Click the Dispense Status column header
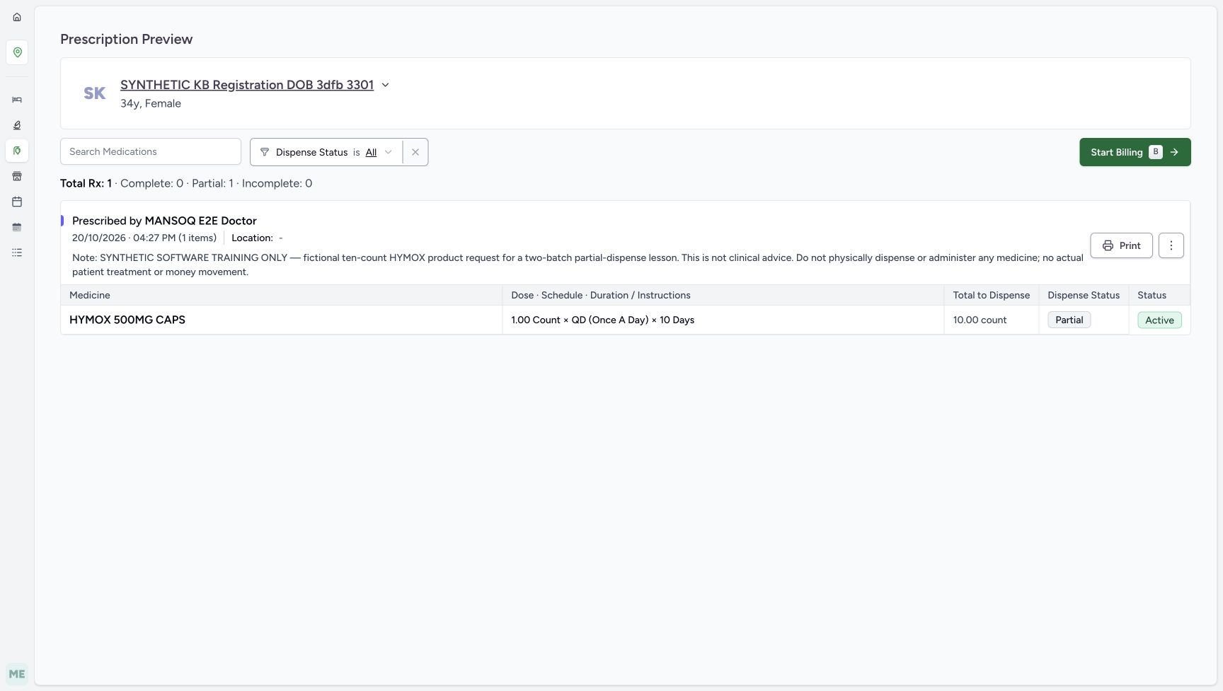The height and width of the screenshot is (691, 1223). [x=1084, y=295]
